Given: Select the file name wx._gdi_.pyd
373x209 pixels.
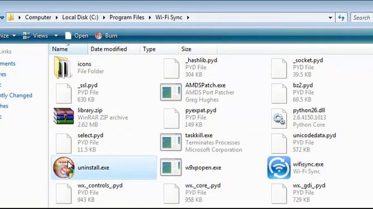Looking at the screenshot, I should coord(309,185).
